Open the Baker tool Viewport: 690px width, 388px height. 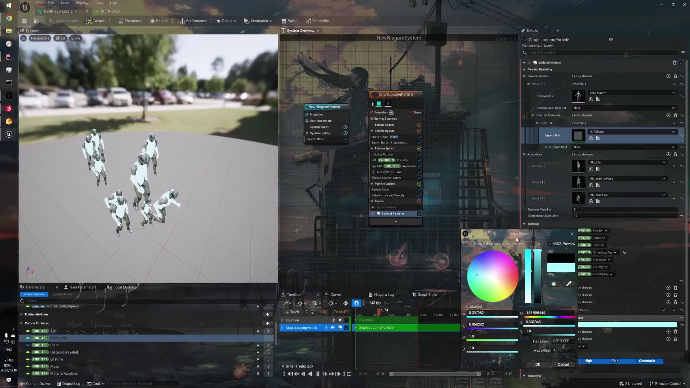click(289, 21)
